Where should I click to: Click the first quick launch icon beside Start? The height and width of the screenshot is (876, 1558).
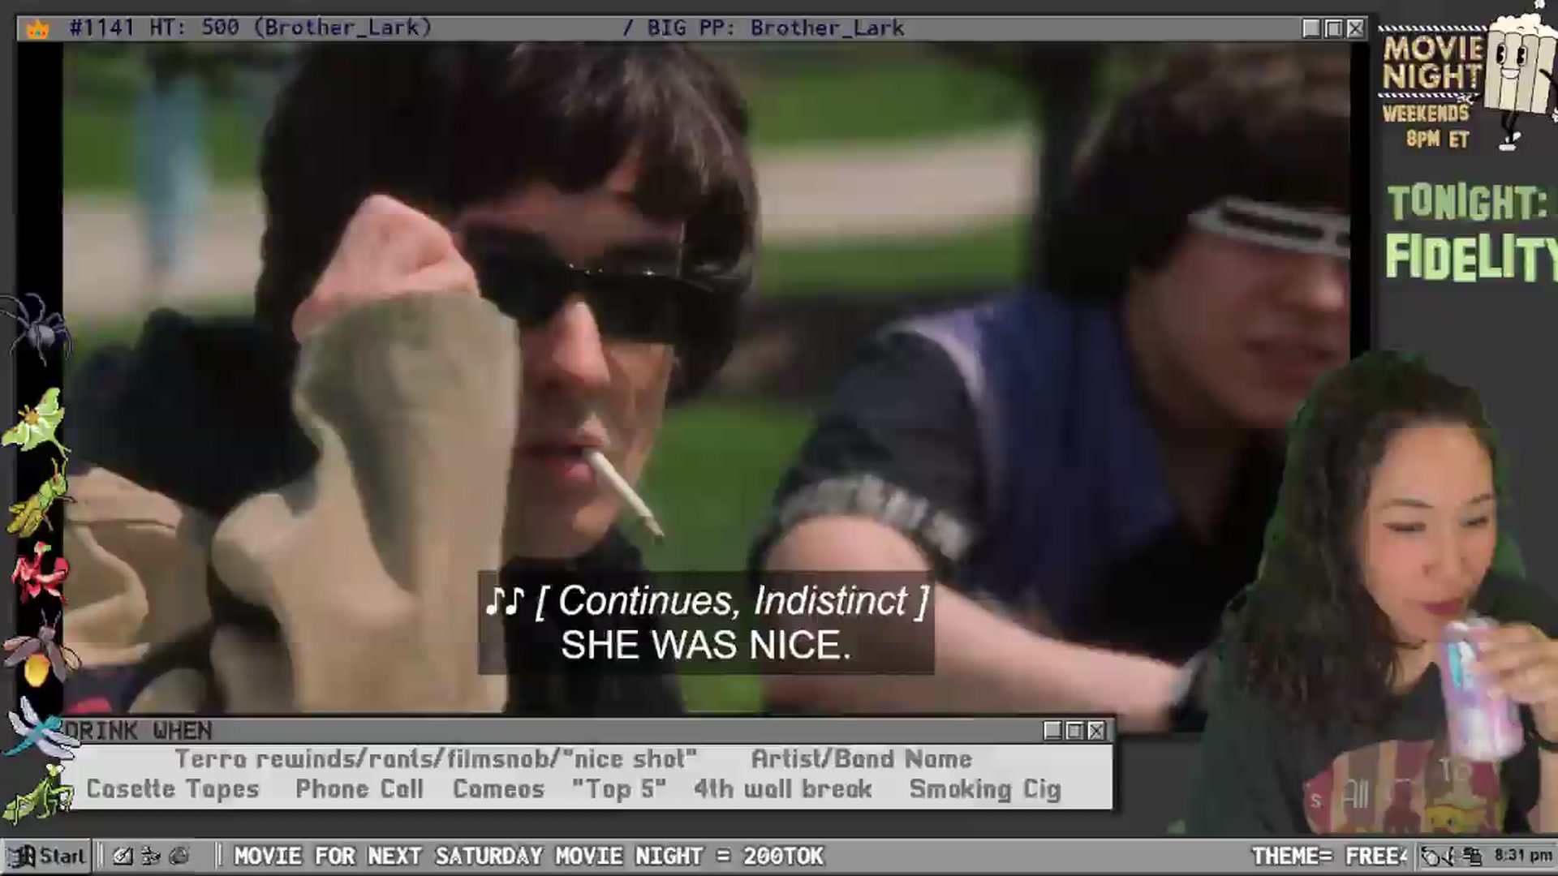click(x=123, y=856)
